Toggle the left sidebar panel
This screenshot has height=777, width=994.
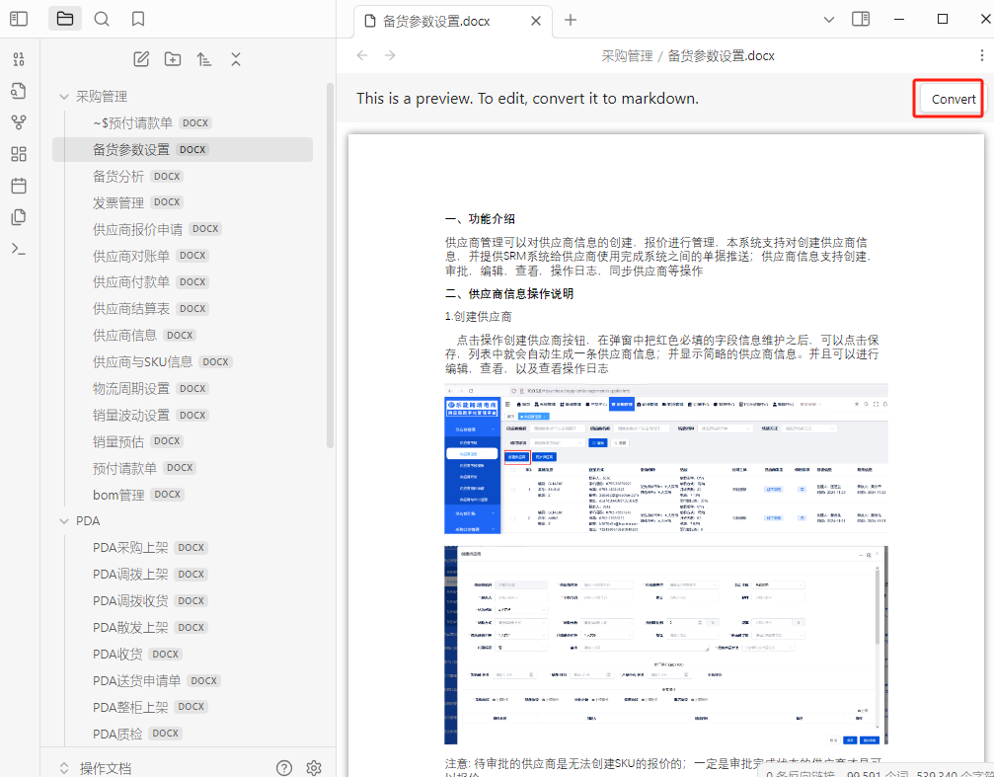pyautogui.click(x=19, y=19)
